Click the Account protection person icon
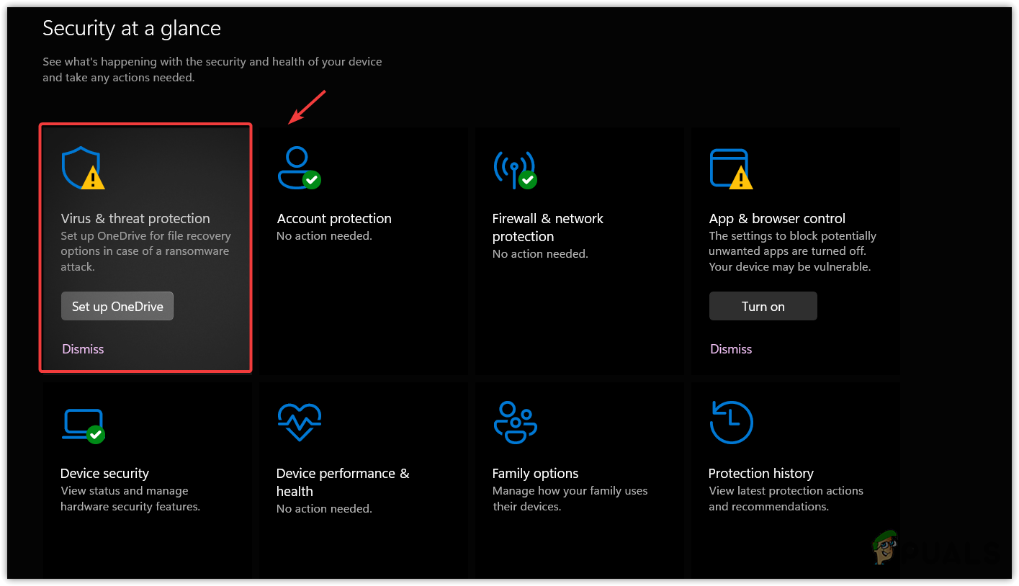The height and width of the screenshot is (586, 1019). (297, 168)
